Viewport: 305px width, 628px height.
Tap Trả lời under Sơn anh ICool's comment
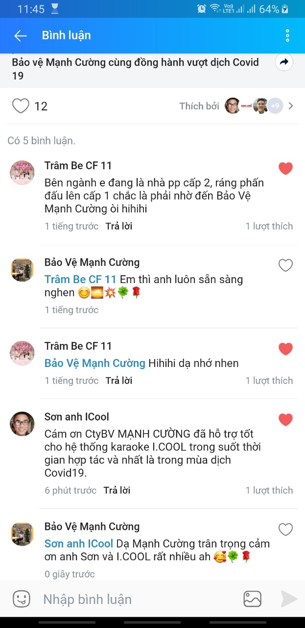pyautogui.click(x=117, y=490)
